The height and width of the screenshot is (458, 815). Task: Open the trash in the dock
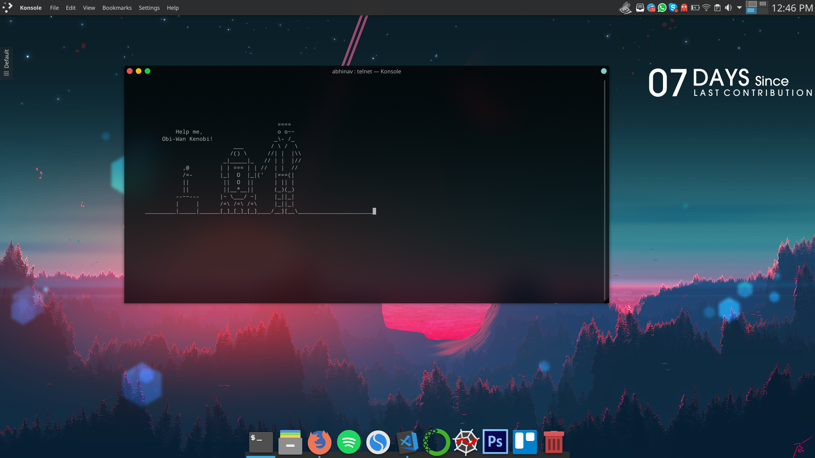point(554,442)
